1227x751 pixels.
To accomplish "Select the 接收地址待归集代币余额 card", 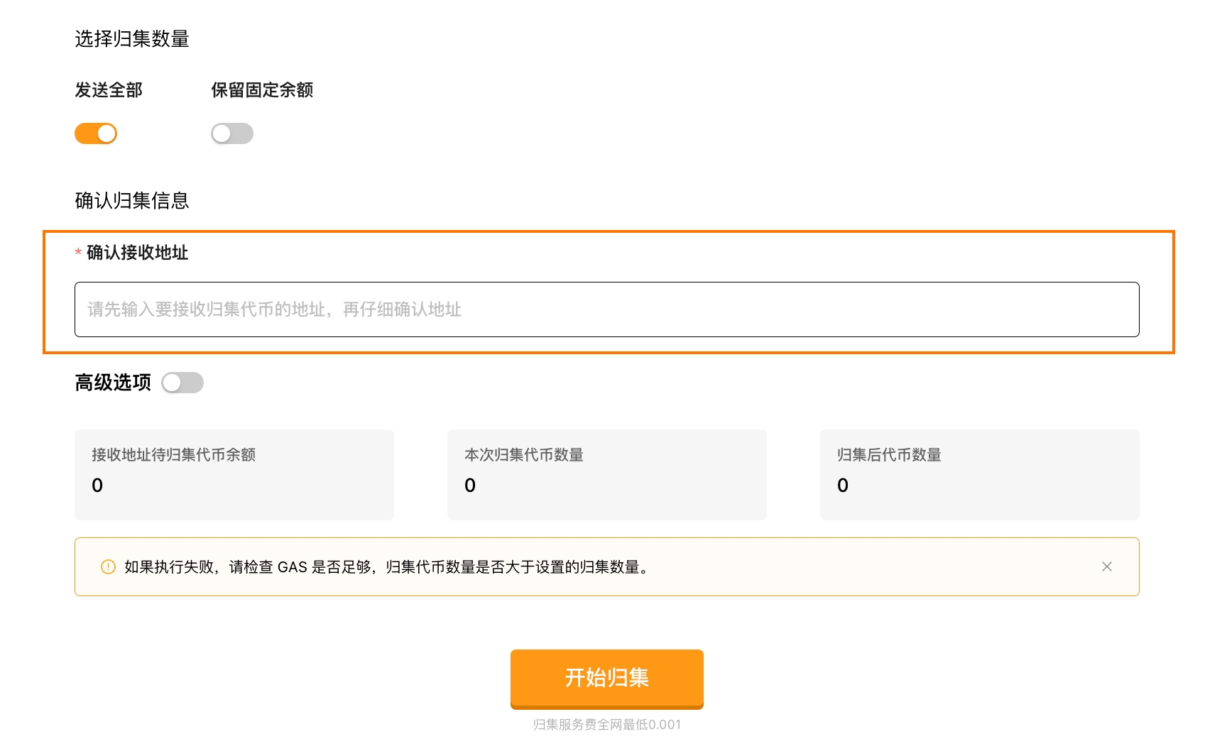I will (234, 474).
